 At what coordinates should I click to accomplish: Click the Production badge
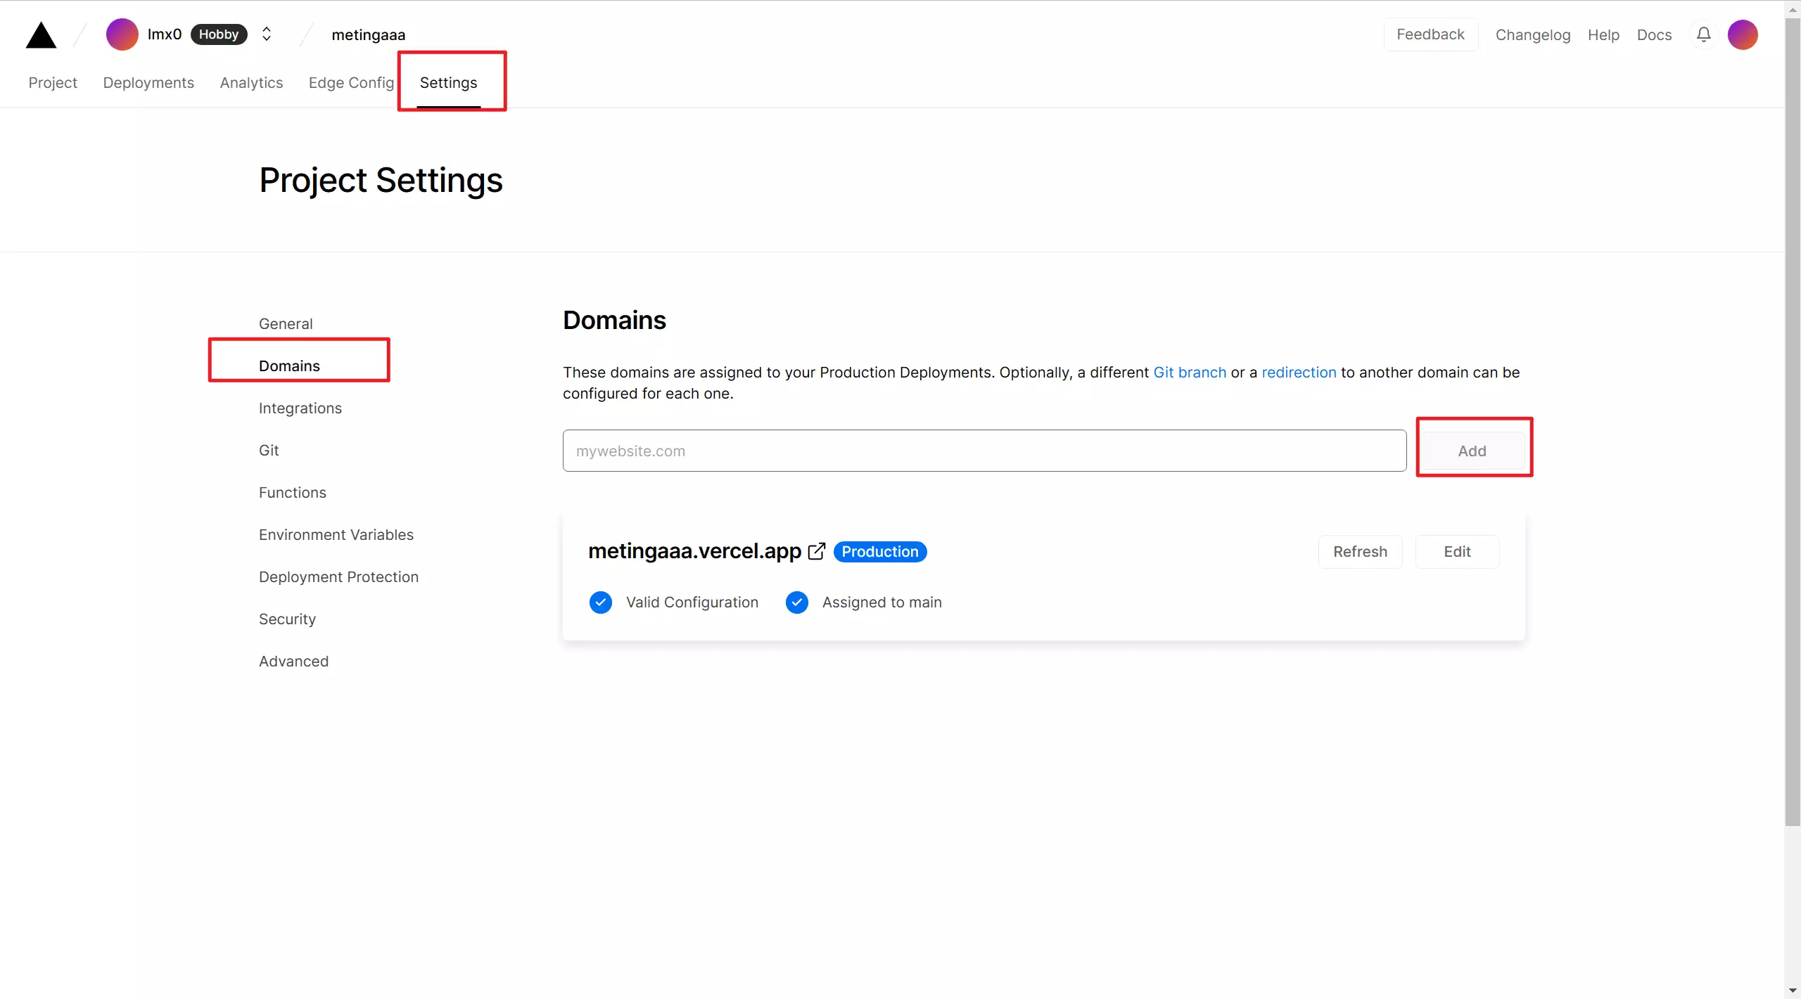click(879, 552)
